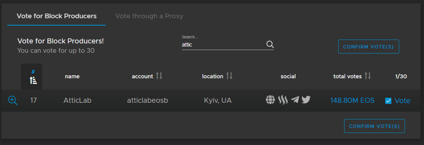Click the magnifier icon next to AtticLab row
The width and height of the screenshot is (424, 145).
click(13, 100)
